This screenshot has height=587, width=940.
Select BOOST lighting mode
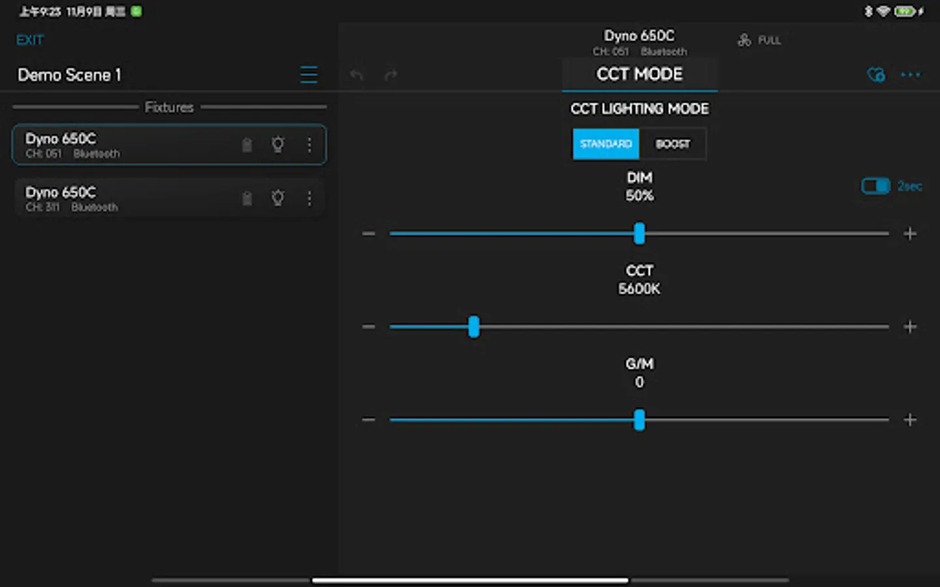tap(672, 144)
